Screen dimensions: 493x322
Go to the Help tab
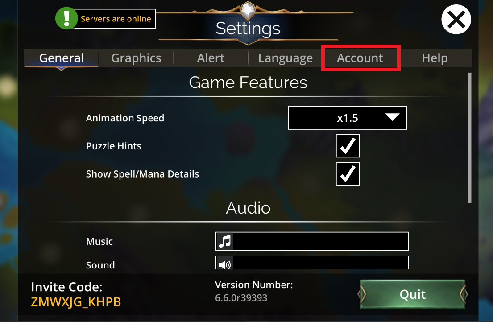[435, 58]
